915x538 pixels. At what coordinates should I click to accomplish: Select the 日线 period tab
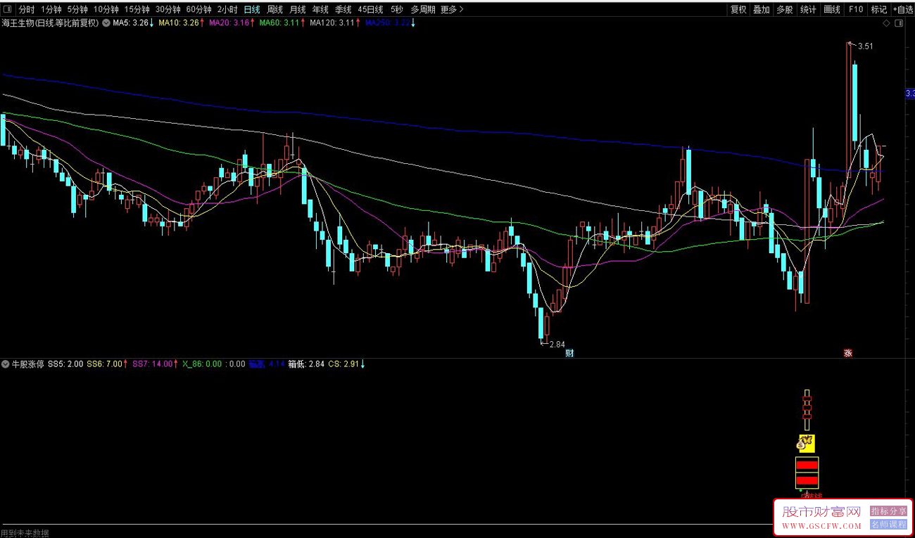click(x=252, y=10)
